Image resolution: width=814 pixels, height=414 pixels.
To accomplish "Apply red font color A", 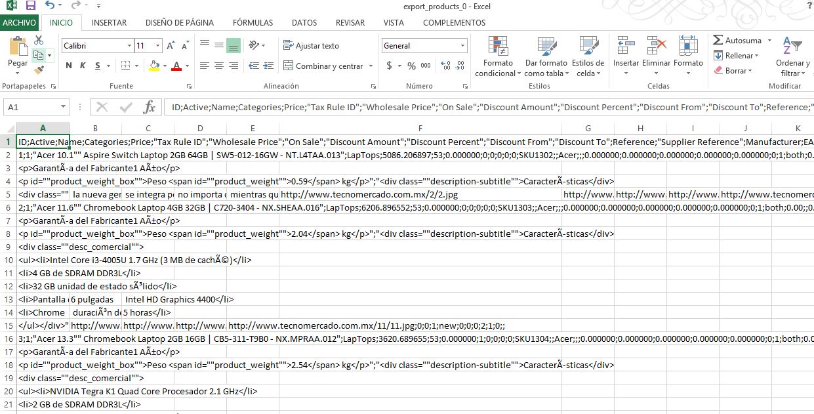I will (x=176, y=66).
